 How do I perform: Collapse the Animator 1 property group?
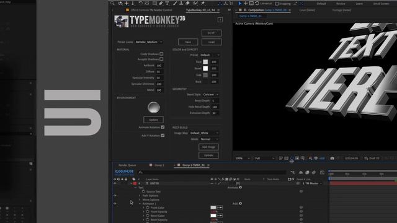[x=140, y=204]
